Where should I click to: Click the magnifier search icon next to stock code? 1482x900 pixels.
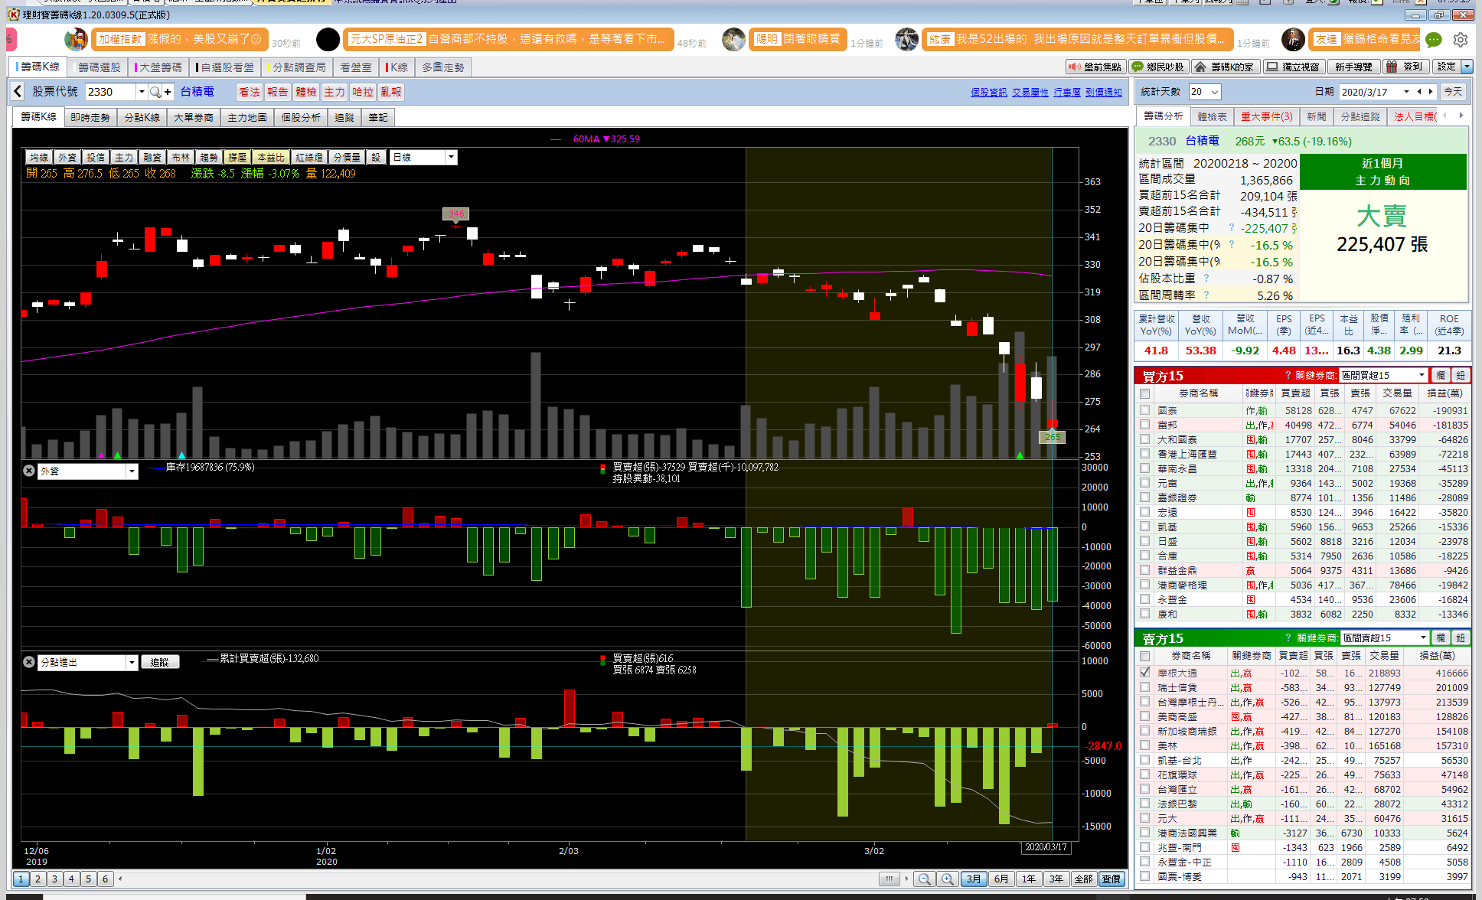point(155,92)
